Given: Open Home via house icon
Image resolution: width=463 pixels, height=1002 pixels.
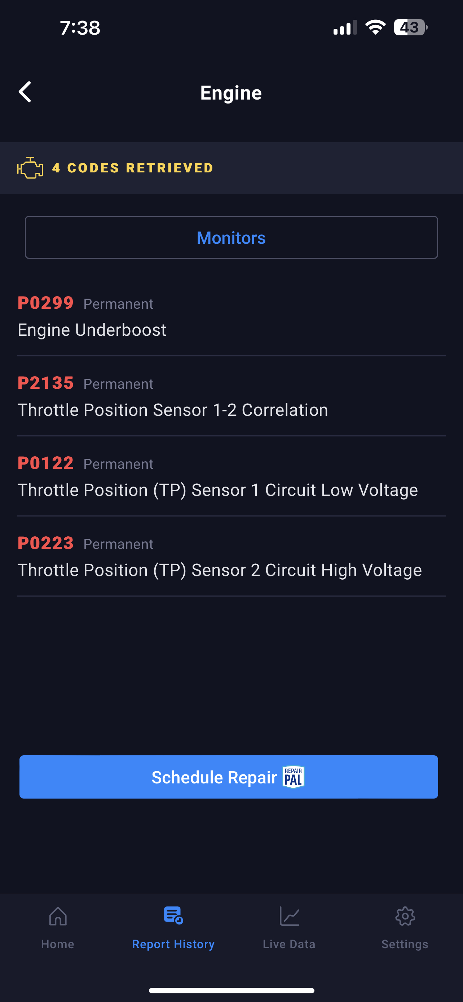Looking at the screenshot, I should point(58,916).
